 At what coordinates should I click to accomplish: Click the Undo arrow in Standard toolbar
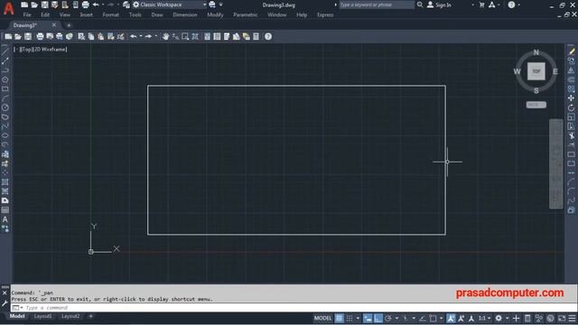134,36
